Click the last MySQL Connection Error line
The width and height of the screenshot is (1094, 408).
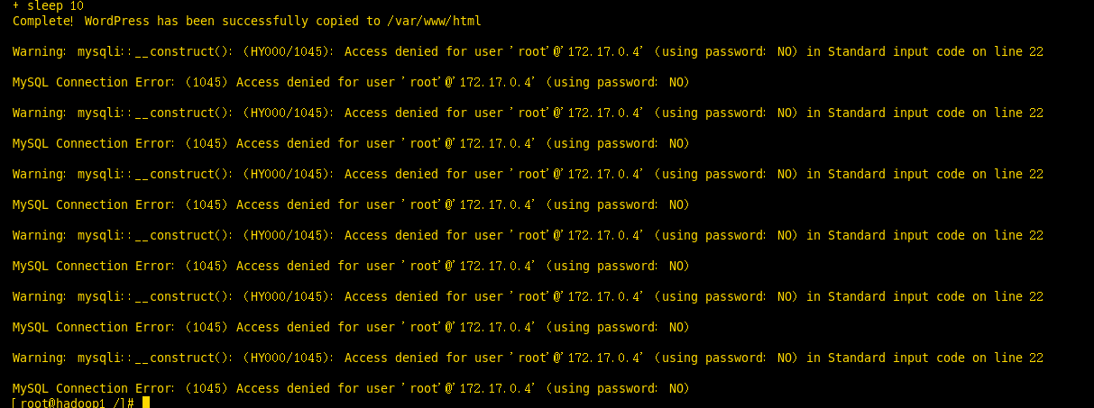click(x=351, y=389)
